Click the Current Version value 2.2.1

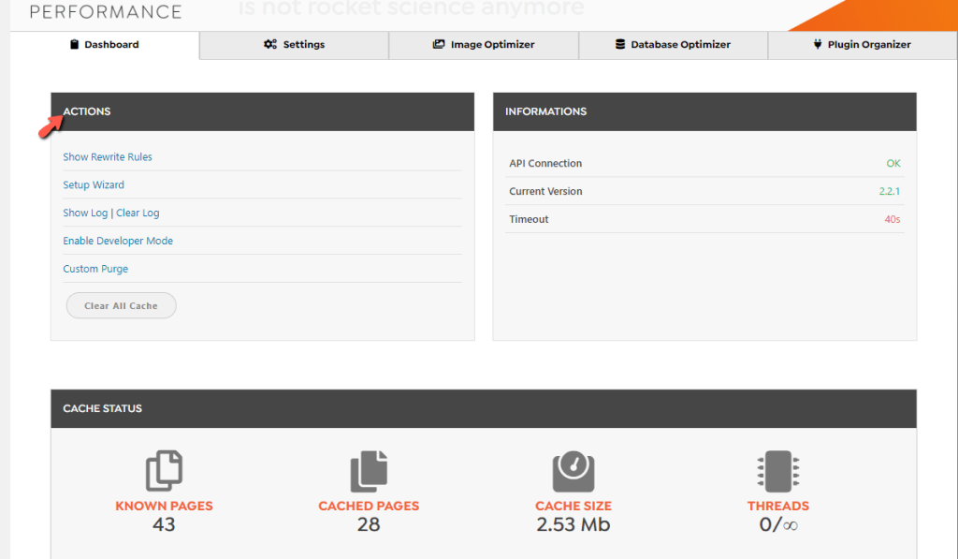[x=890, y=191]
